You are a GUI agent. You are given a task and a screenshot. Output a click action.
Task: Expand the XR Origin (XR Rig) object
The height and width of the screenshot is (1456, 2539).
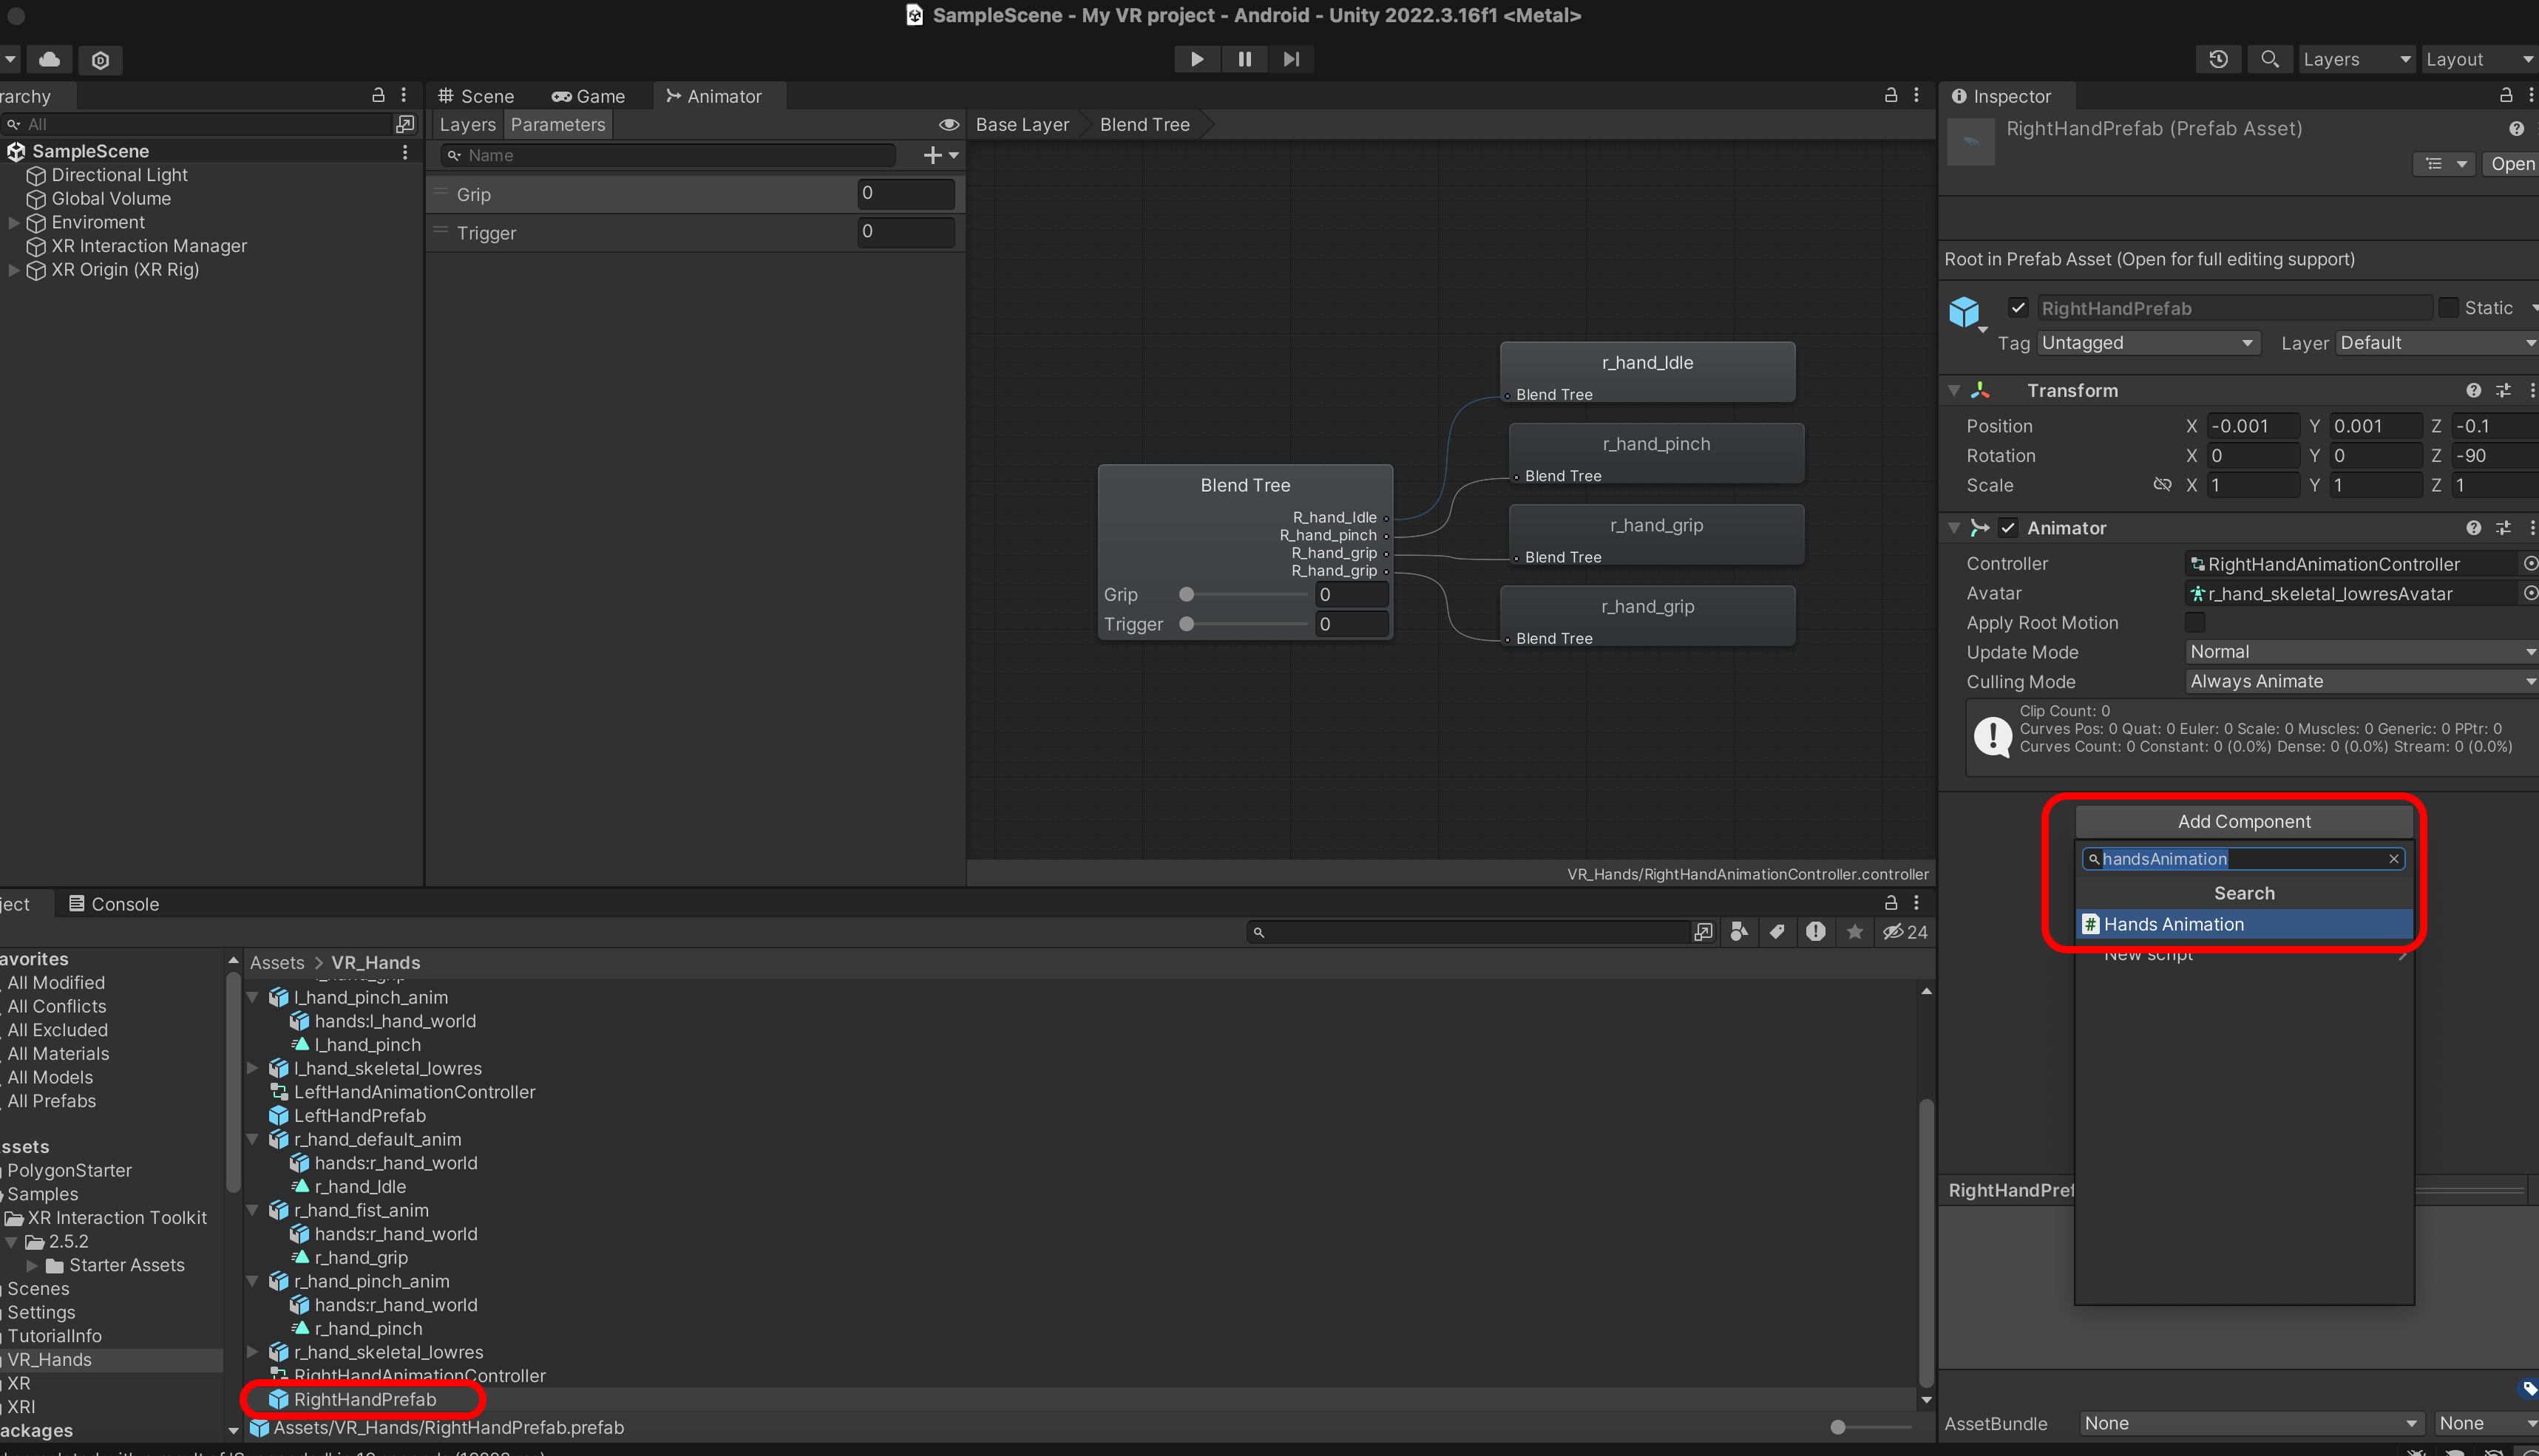pos(14,270)
